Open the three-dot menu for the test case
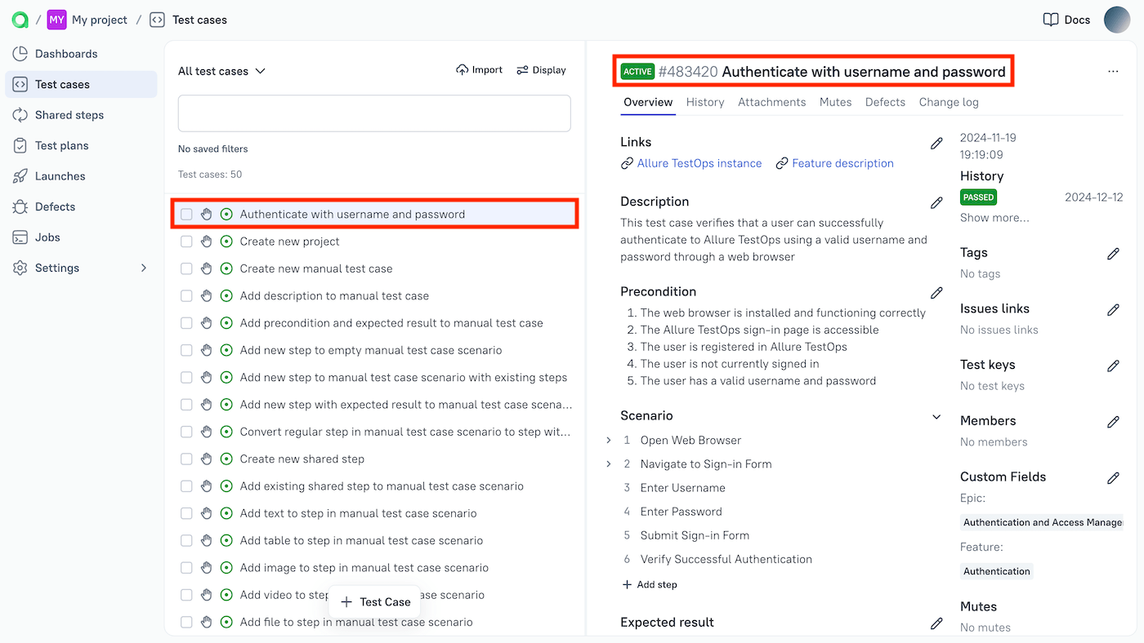Image resolution: width=1144 pixels, height=643 pixels. 1113,72
